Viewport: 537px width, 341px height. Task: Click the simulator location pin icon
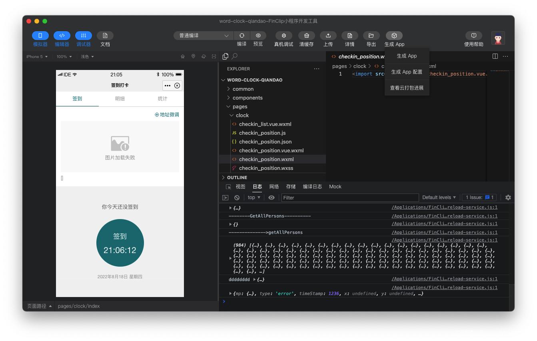[193, 57]
